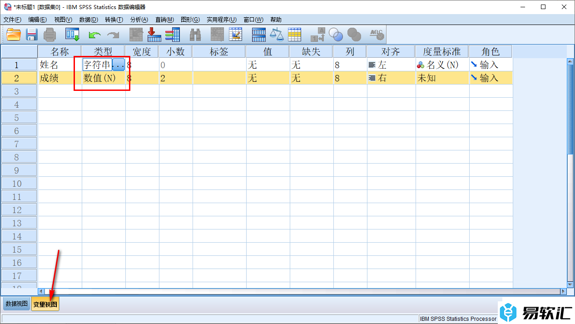Open the 文件(F) menu

point(12,20)
